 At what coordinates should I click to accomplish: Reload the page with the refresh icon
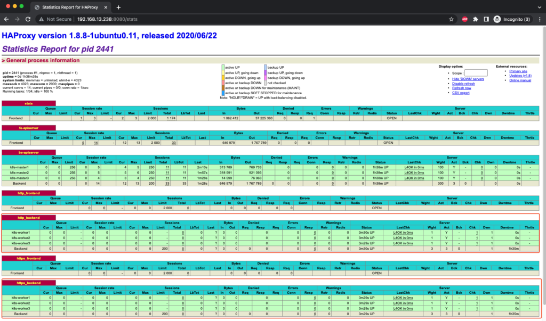point(28,19)
